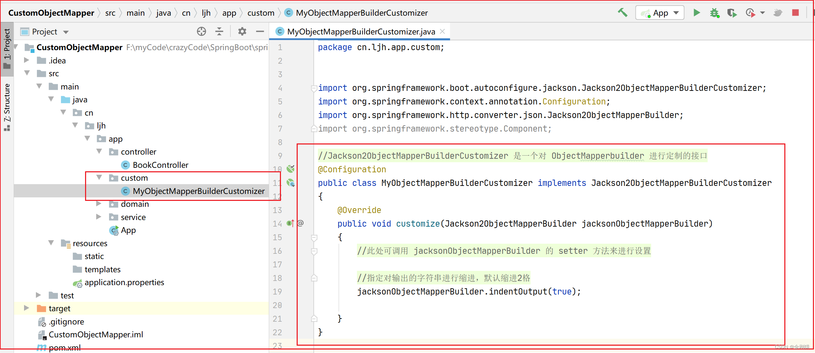Collapse the controller package
Viewport: 815px width, 353px height.
99,151
